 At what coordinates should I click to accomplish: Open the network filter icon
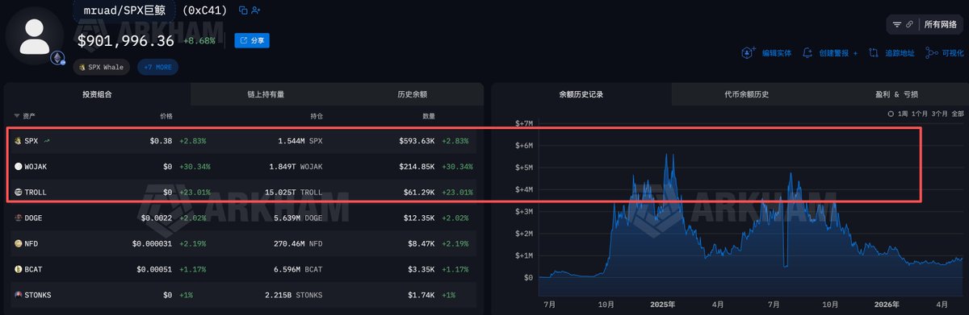(x=897, y=25)
